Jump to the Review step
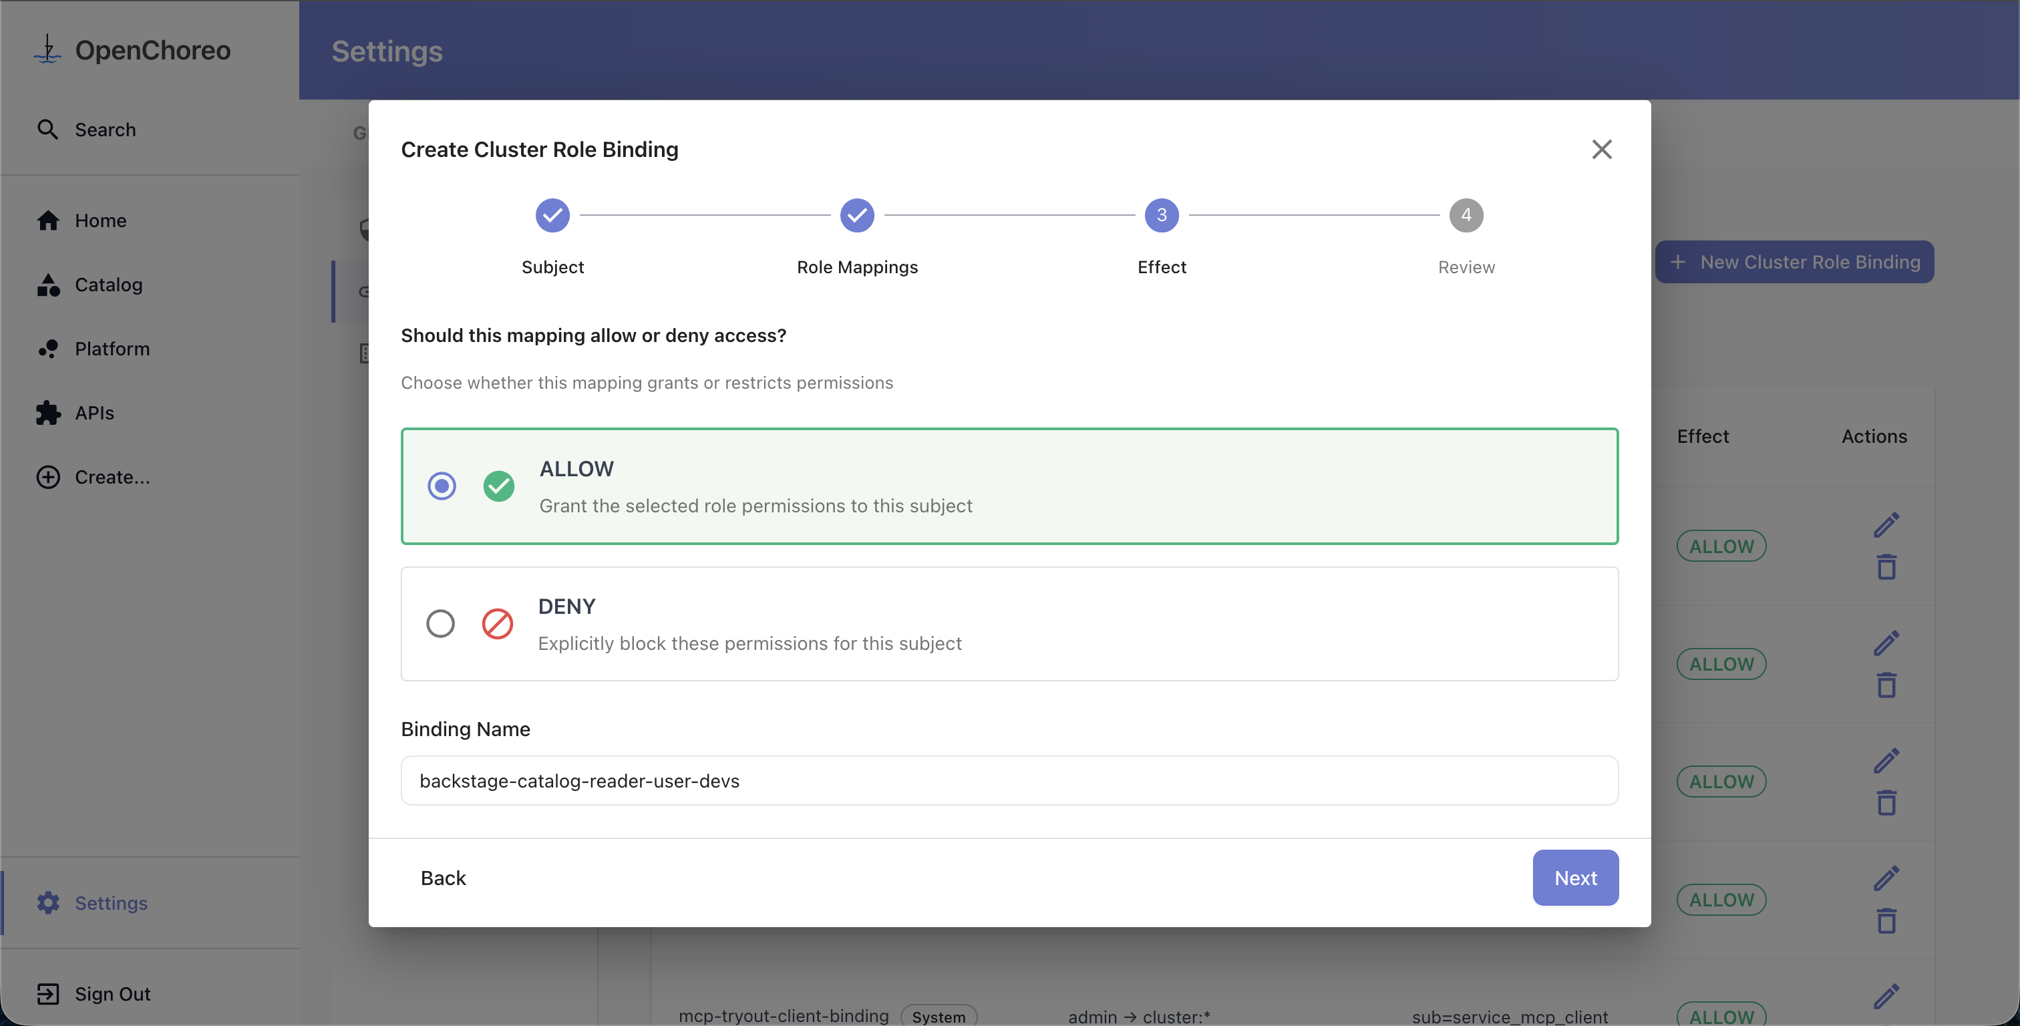The image size is (2020, 1026). pos(1466,216)
